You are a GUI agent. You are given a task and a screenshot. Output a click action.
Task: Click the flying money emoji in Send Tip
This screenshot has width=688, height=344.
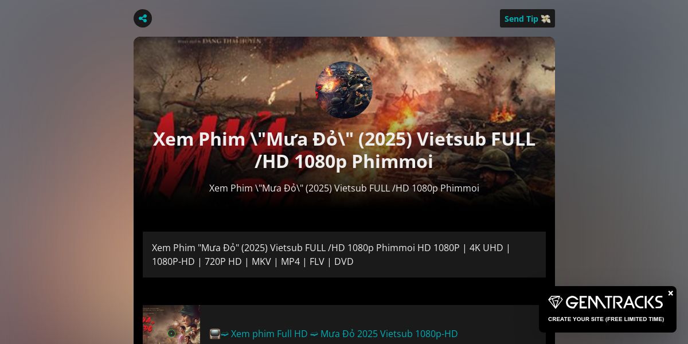[545, 19]
